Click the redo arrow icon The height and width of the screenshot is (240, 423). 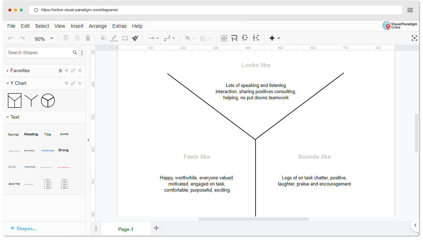pyautogui.click(x=22, y=38)
